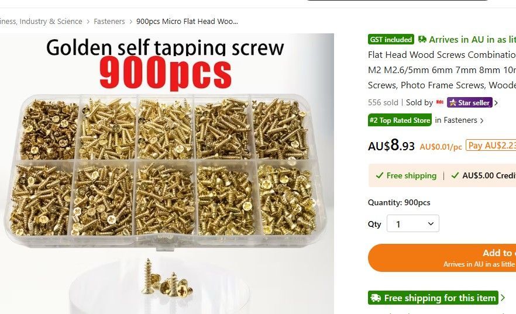Click the truck icon in Free shipping banner
This screenshot has height=314, width=516.
pyautogui.click(x=376, y=298)
